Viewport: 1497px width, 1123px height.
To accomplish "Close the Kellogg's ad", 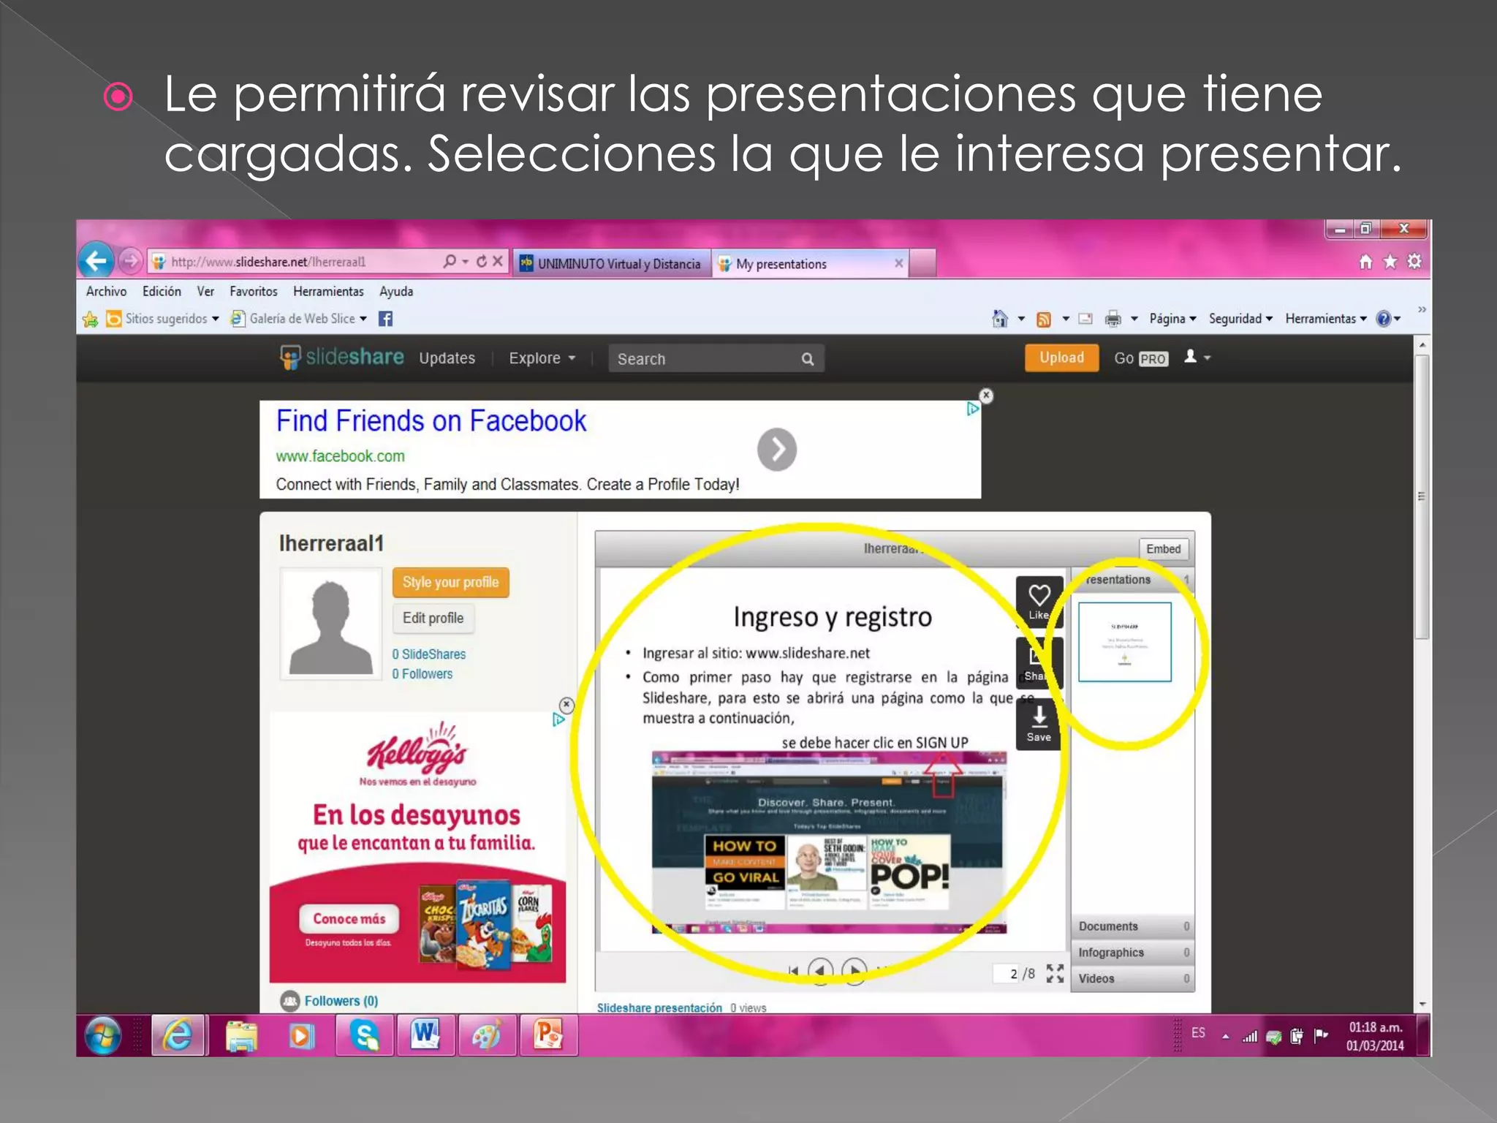I will click(566, 705).
